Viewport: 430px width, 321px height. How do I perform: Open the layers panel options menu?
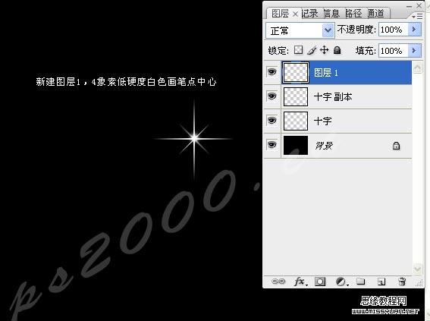417,17
